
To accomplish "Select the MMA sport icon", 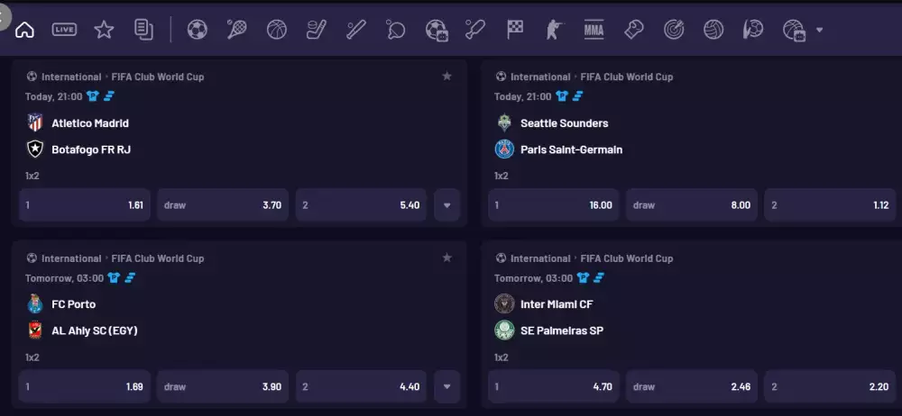I will (x=594, y=30).
